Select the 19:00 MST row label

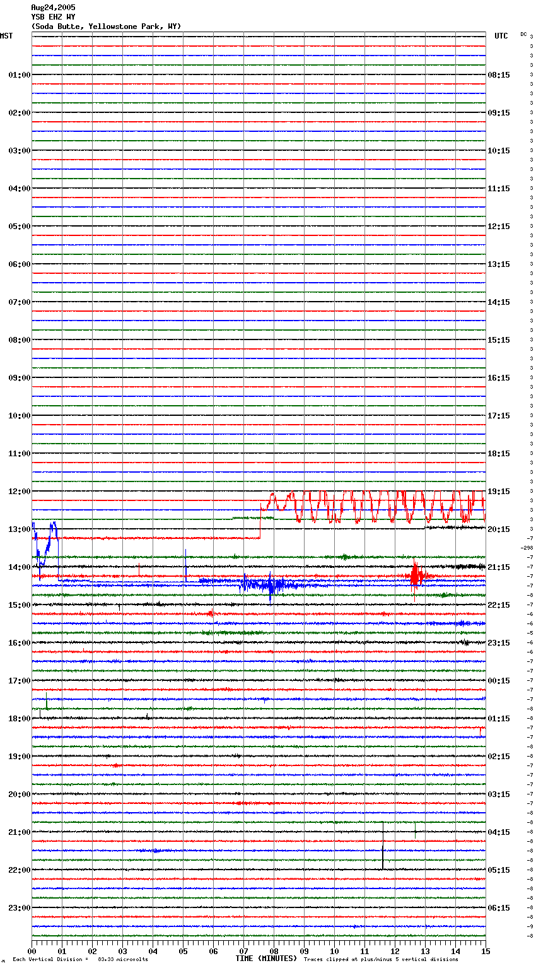pyautogui.click(x=20, y=757)
